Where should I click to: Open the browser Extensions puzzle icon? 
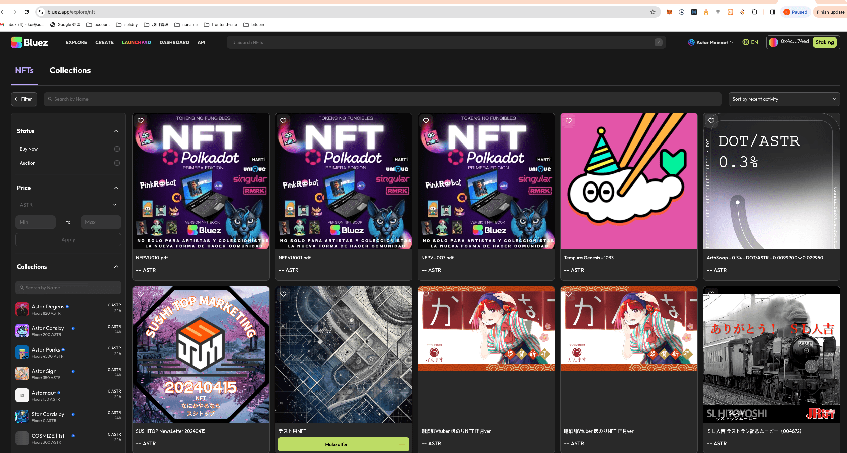point(755,12)
